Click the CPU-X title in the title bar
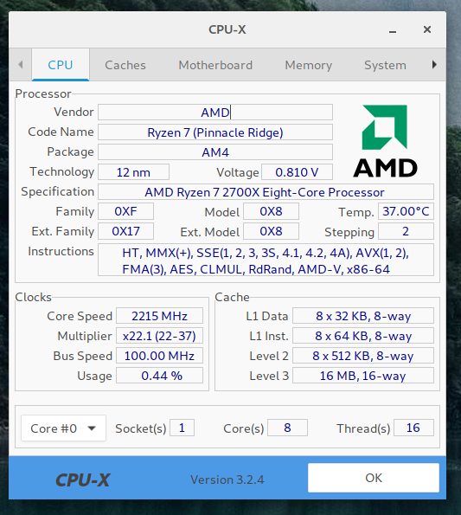The image size is (461, 515). [x=227, y=29]
